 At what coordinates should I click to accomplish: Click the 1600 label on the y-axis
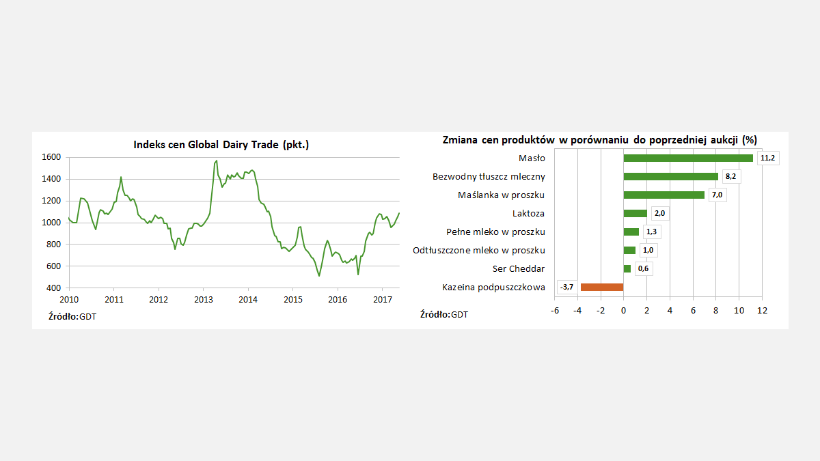click(x=52, y=157)
